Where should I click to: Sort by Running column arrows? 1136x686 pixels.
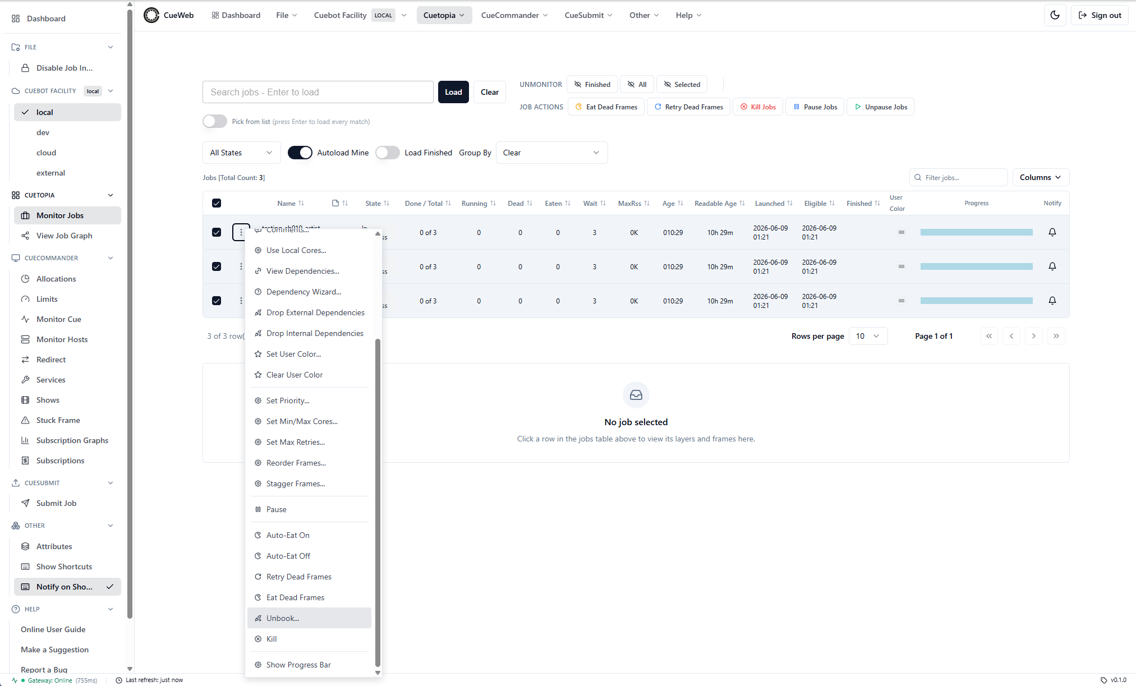pos(493,203)
